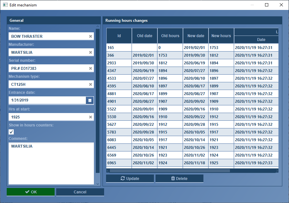The image size is (289, 203).
Task: Clear the Mechanism type X icon
Action: pos(90,85)
